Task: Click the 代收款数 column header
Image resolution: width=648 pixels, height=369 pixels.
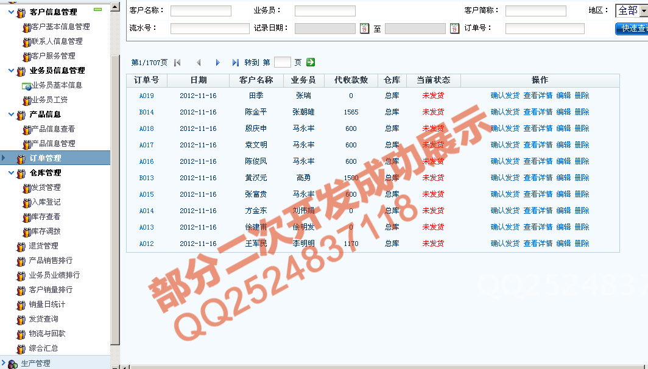Action: click(x=351, y=80)
